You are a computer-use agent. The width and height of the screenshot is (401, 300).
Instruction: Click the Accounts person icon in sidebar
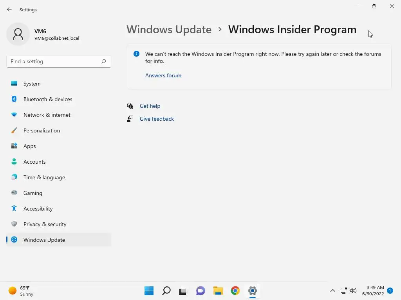[14, 161]
